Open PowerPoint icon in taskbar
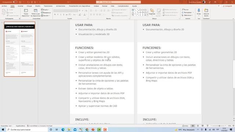Screen dimensions: 235x132 point(93,129)
